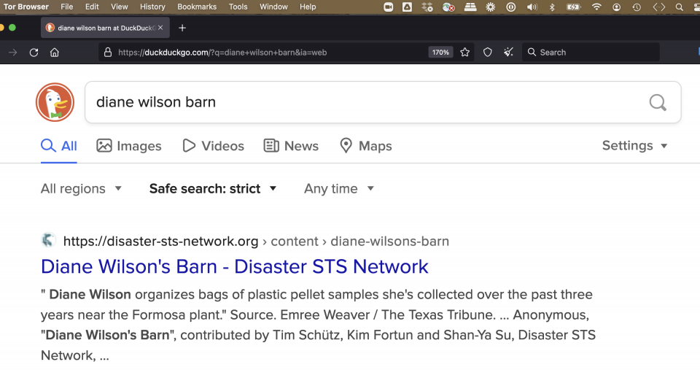Open the Help menu
Screen dimensions: 700x378
[x=308, y=7]
